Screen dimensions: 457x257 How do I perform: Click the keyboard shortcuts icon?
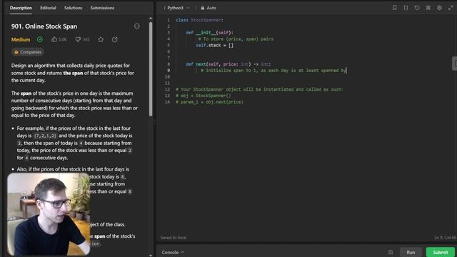tap(428, 8)
